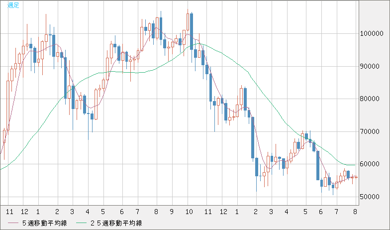Image resolution: width=390 pixels, height=230 pixels.
Task: Select the 60000 price axis label
Action: (370, 164)
